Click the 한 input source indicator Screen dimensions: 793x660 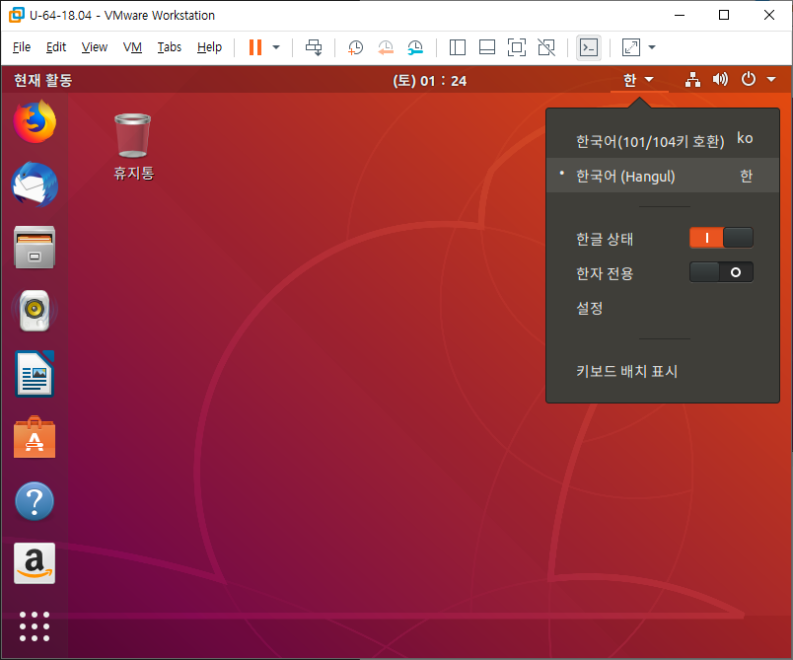[x=639, y=80]
